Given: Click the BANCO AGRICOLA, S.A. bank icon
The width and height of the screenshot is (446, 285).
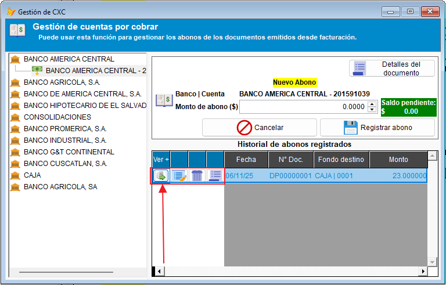Looking at the screenshot, I should coord(15,82).
